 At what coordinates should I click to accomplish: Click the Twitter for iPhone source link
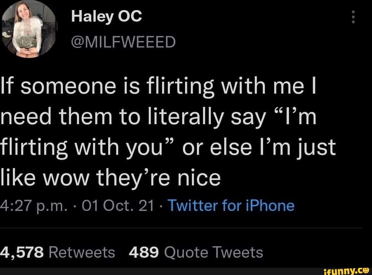[x=232, y=205]
